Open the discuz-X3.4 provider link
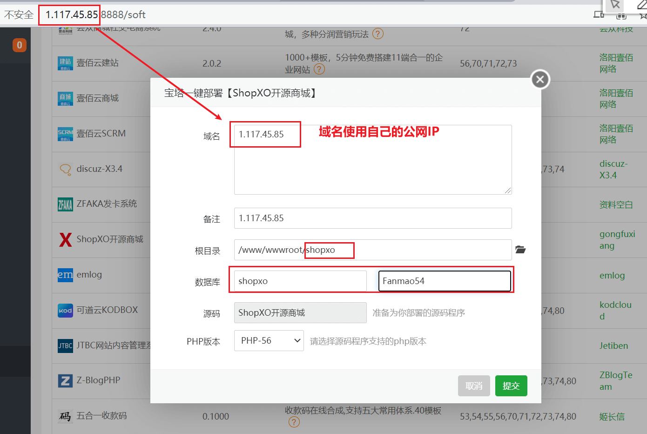 pyautogui.click(x=613, y=170)
